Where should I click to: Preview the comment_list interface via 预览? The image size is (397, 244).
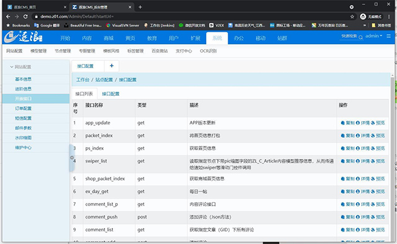click(378, 230)
